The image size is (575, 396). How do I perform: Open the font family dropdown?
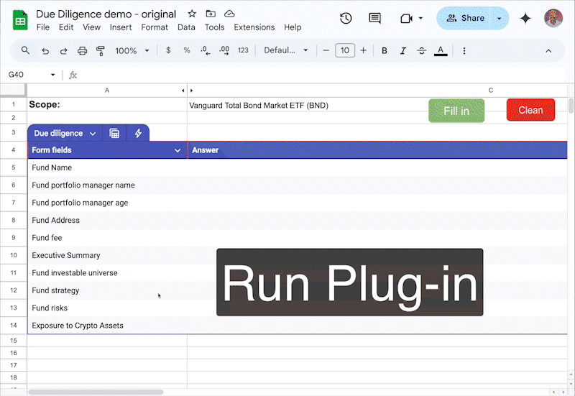pyautogui.click(x=285, y=51)
